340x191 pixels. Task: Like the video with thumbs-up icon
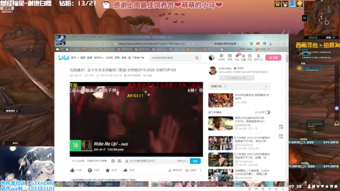click(x=72, y=170)
